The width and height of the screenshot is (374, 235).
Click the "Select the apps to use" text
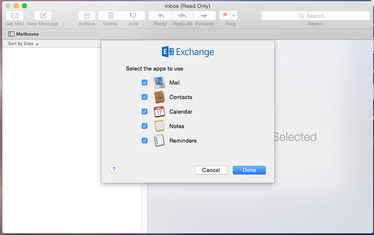click(155, 69)
